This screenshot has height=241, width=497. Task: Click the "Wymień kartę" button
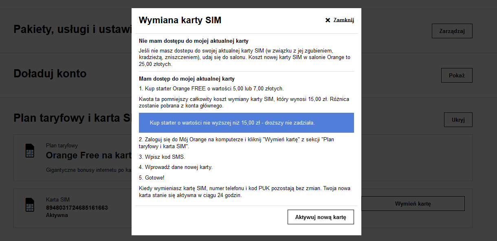coord(413,203)
